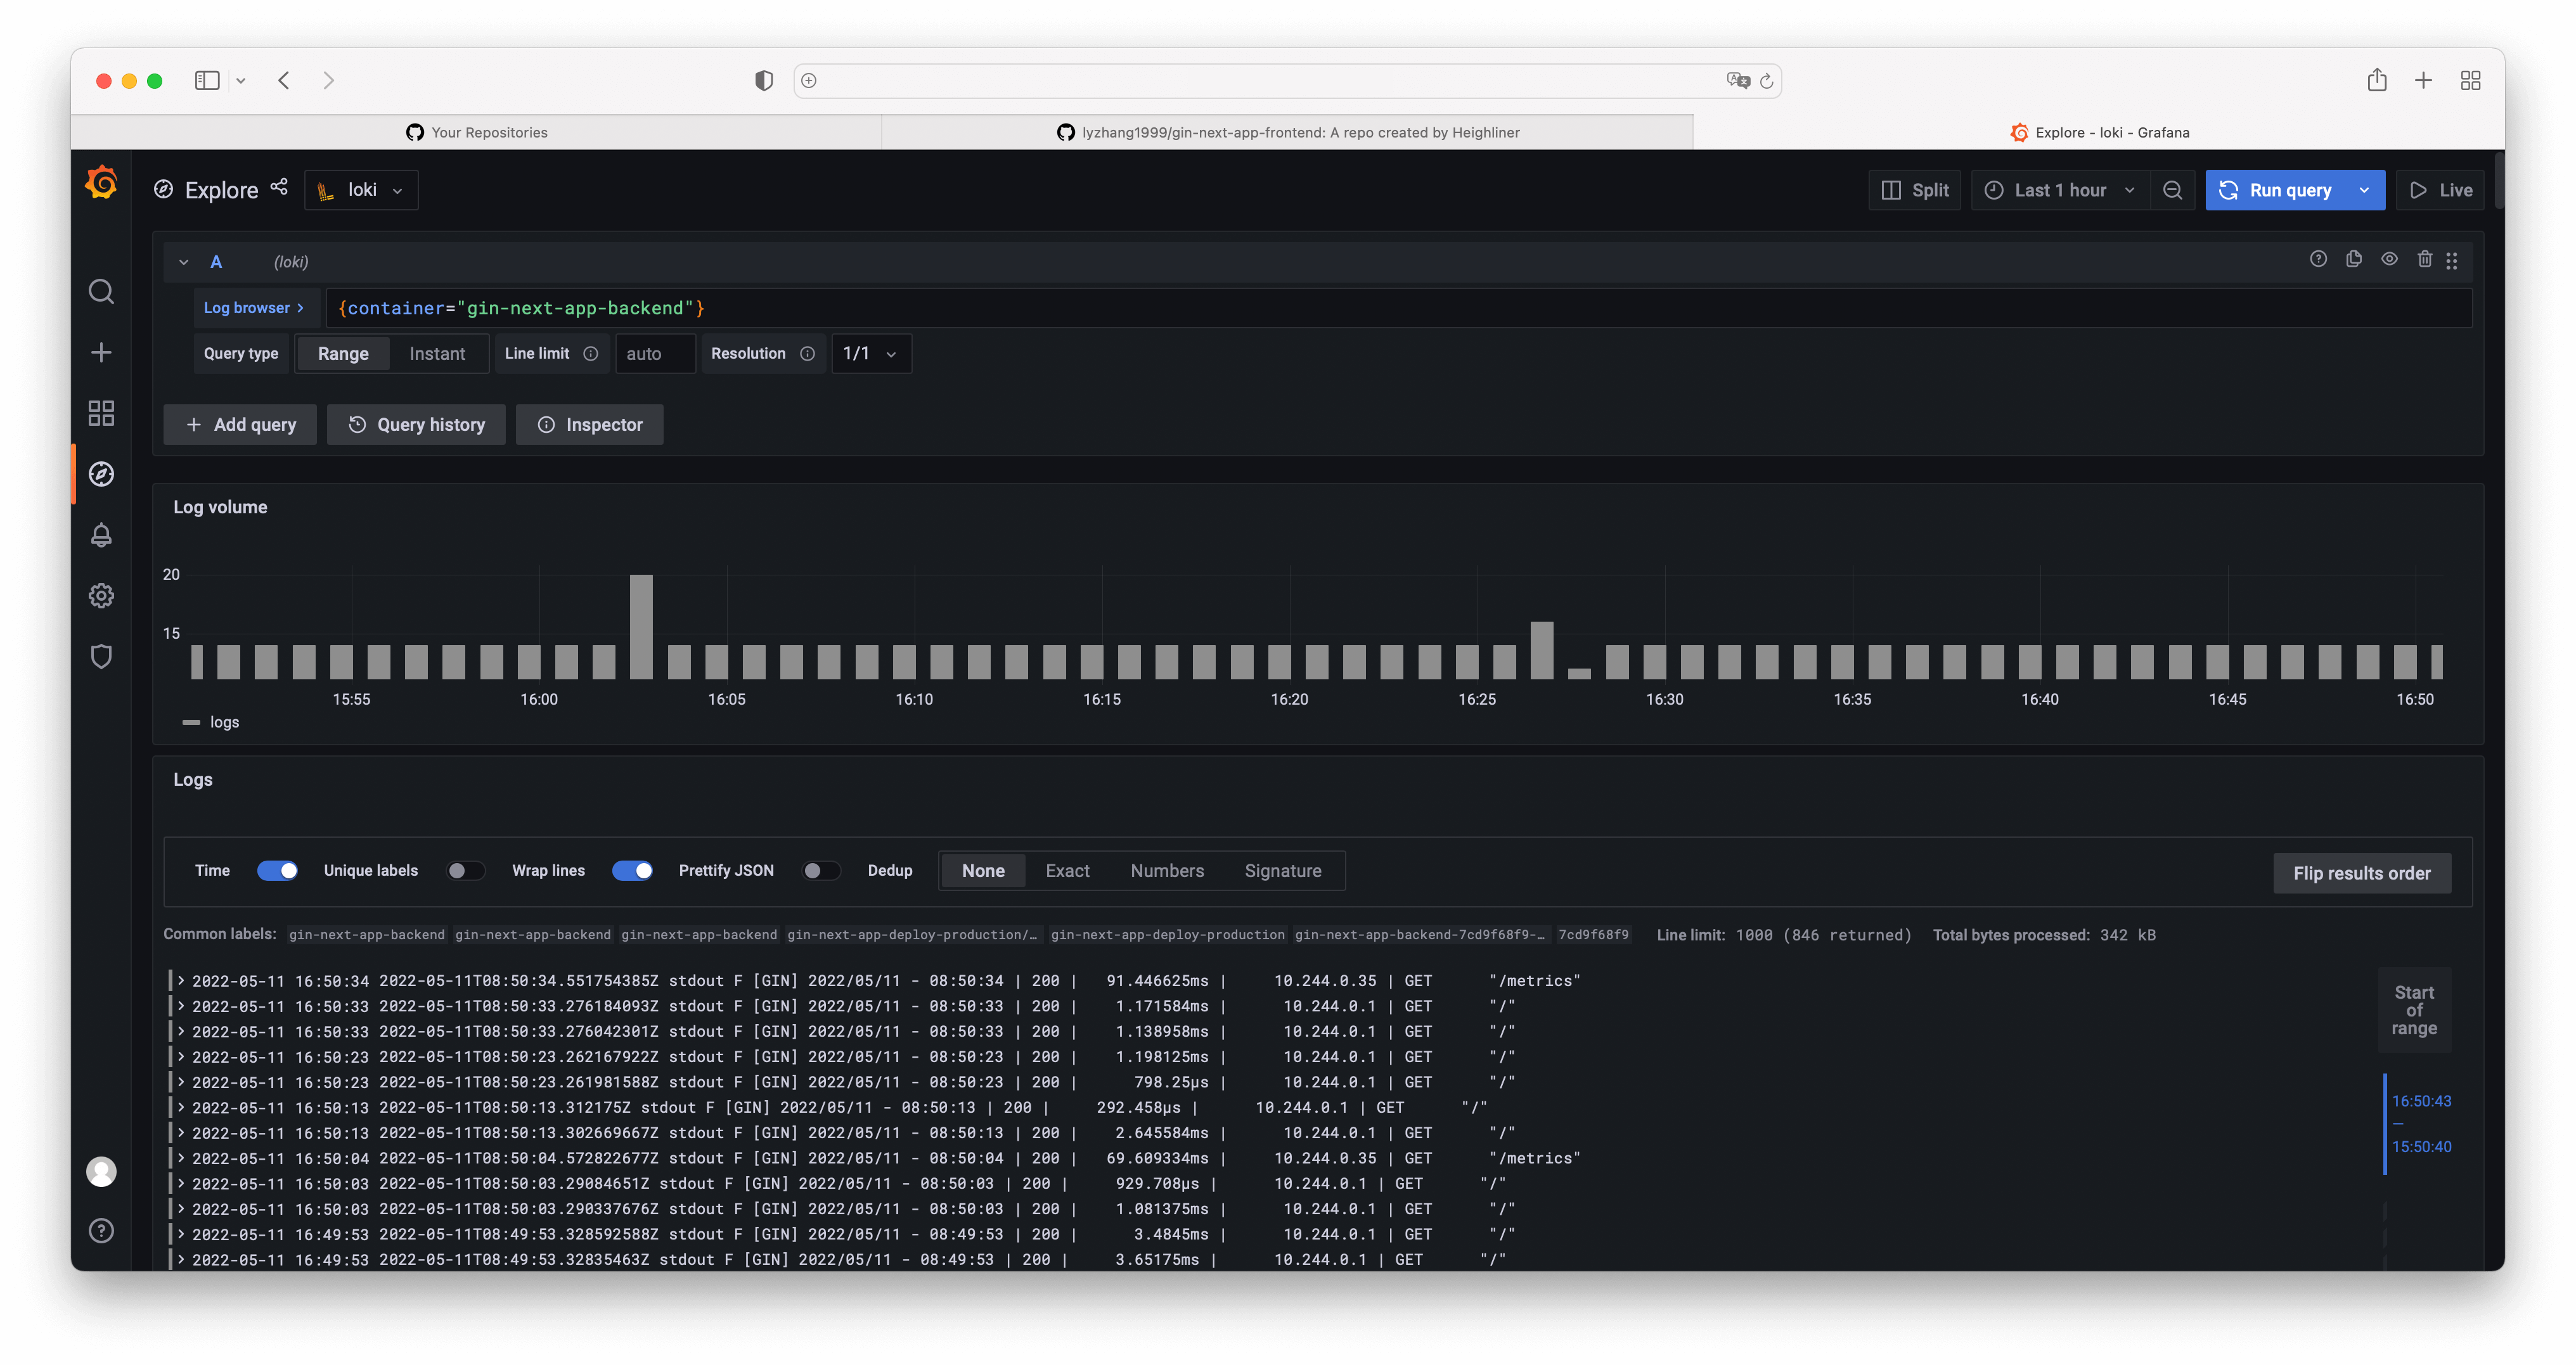Show the query A help icon

2318,259
